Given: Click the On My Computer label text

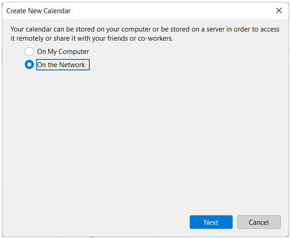Looking at the screenshot, I should coord(63,52).
